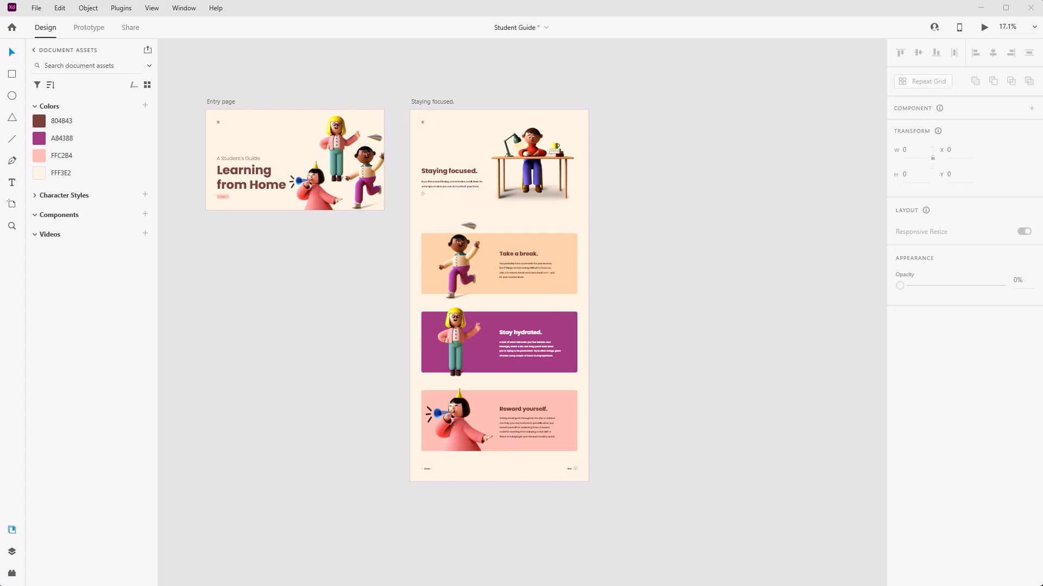Open the filter assets icon
The height and width of the screenshot is (586, 1043).
point(37,85)
